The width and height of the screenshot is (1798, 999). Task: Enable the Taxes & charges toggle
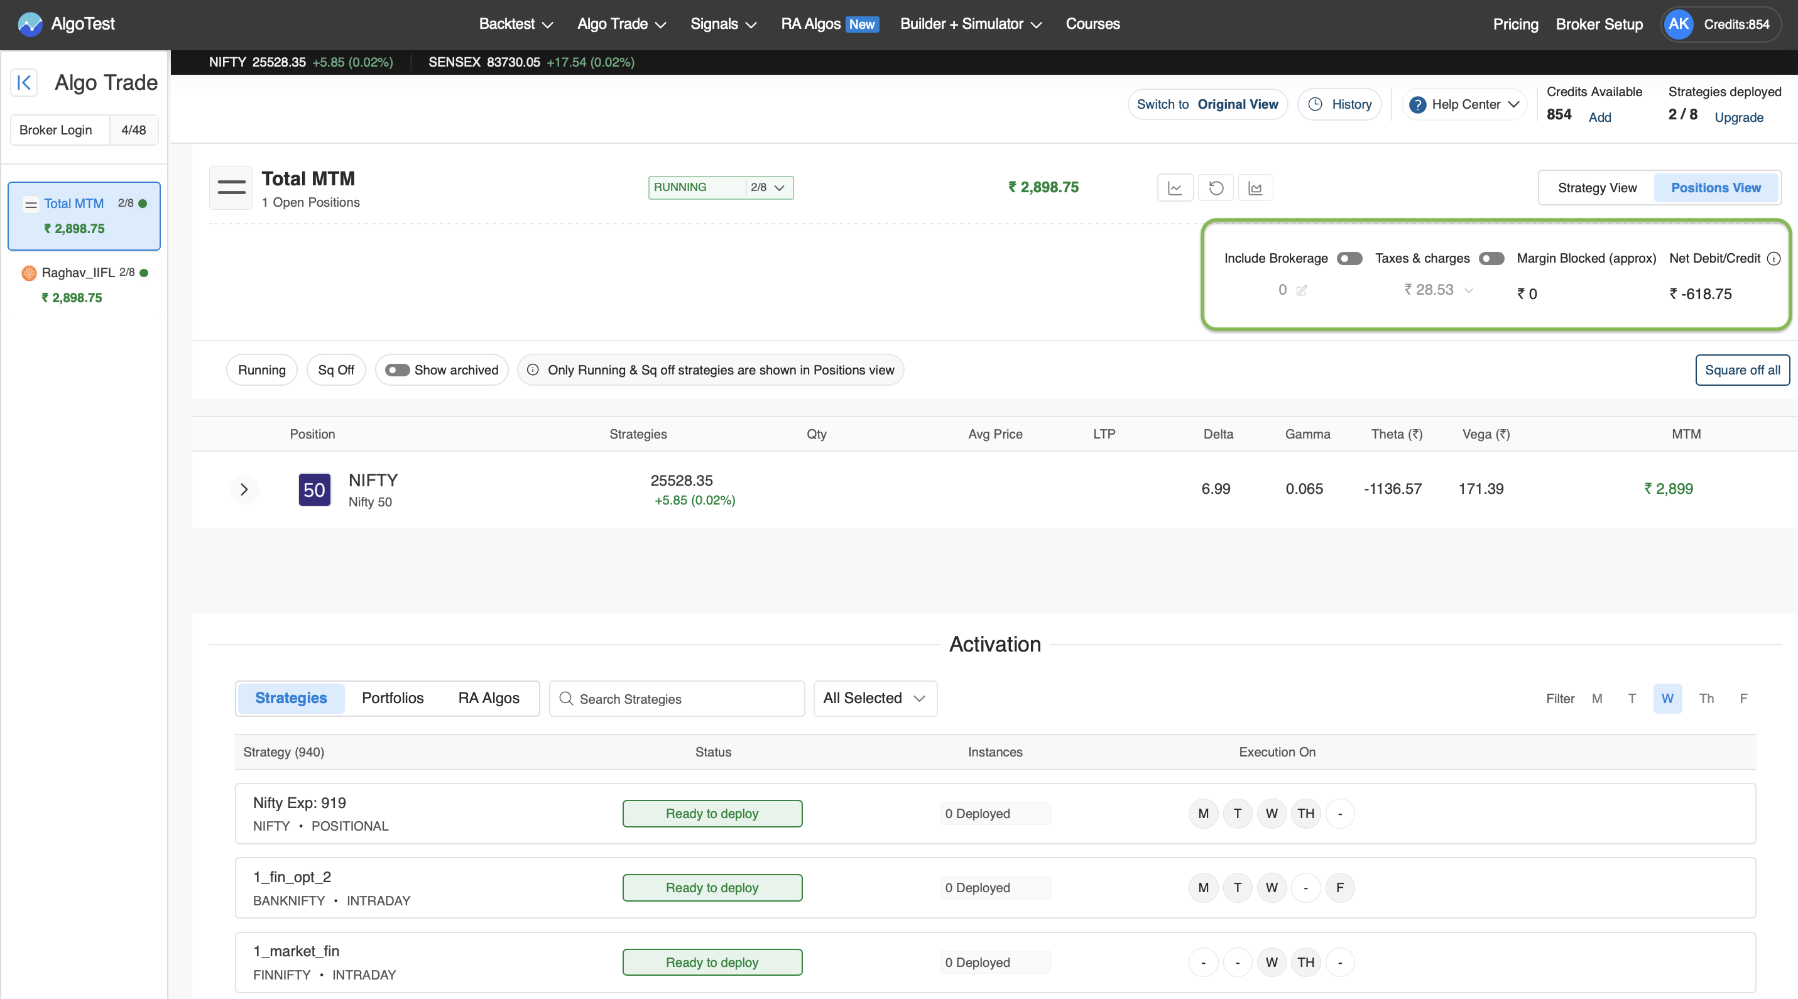click(x=1491, y=258)
